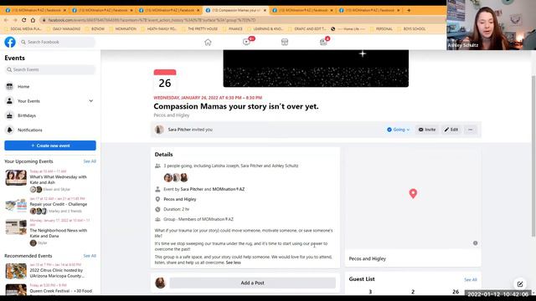Viewport: 536px width, 301px height.
Task: Click the red location pin on the map
Action: pos(413,193)
